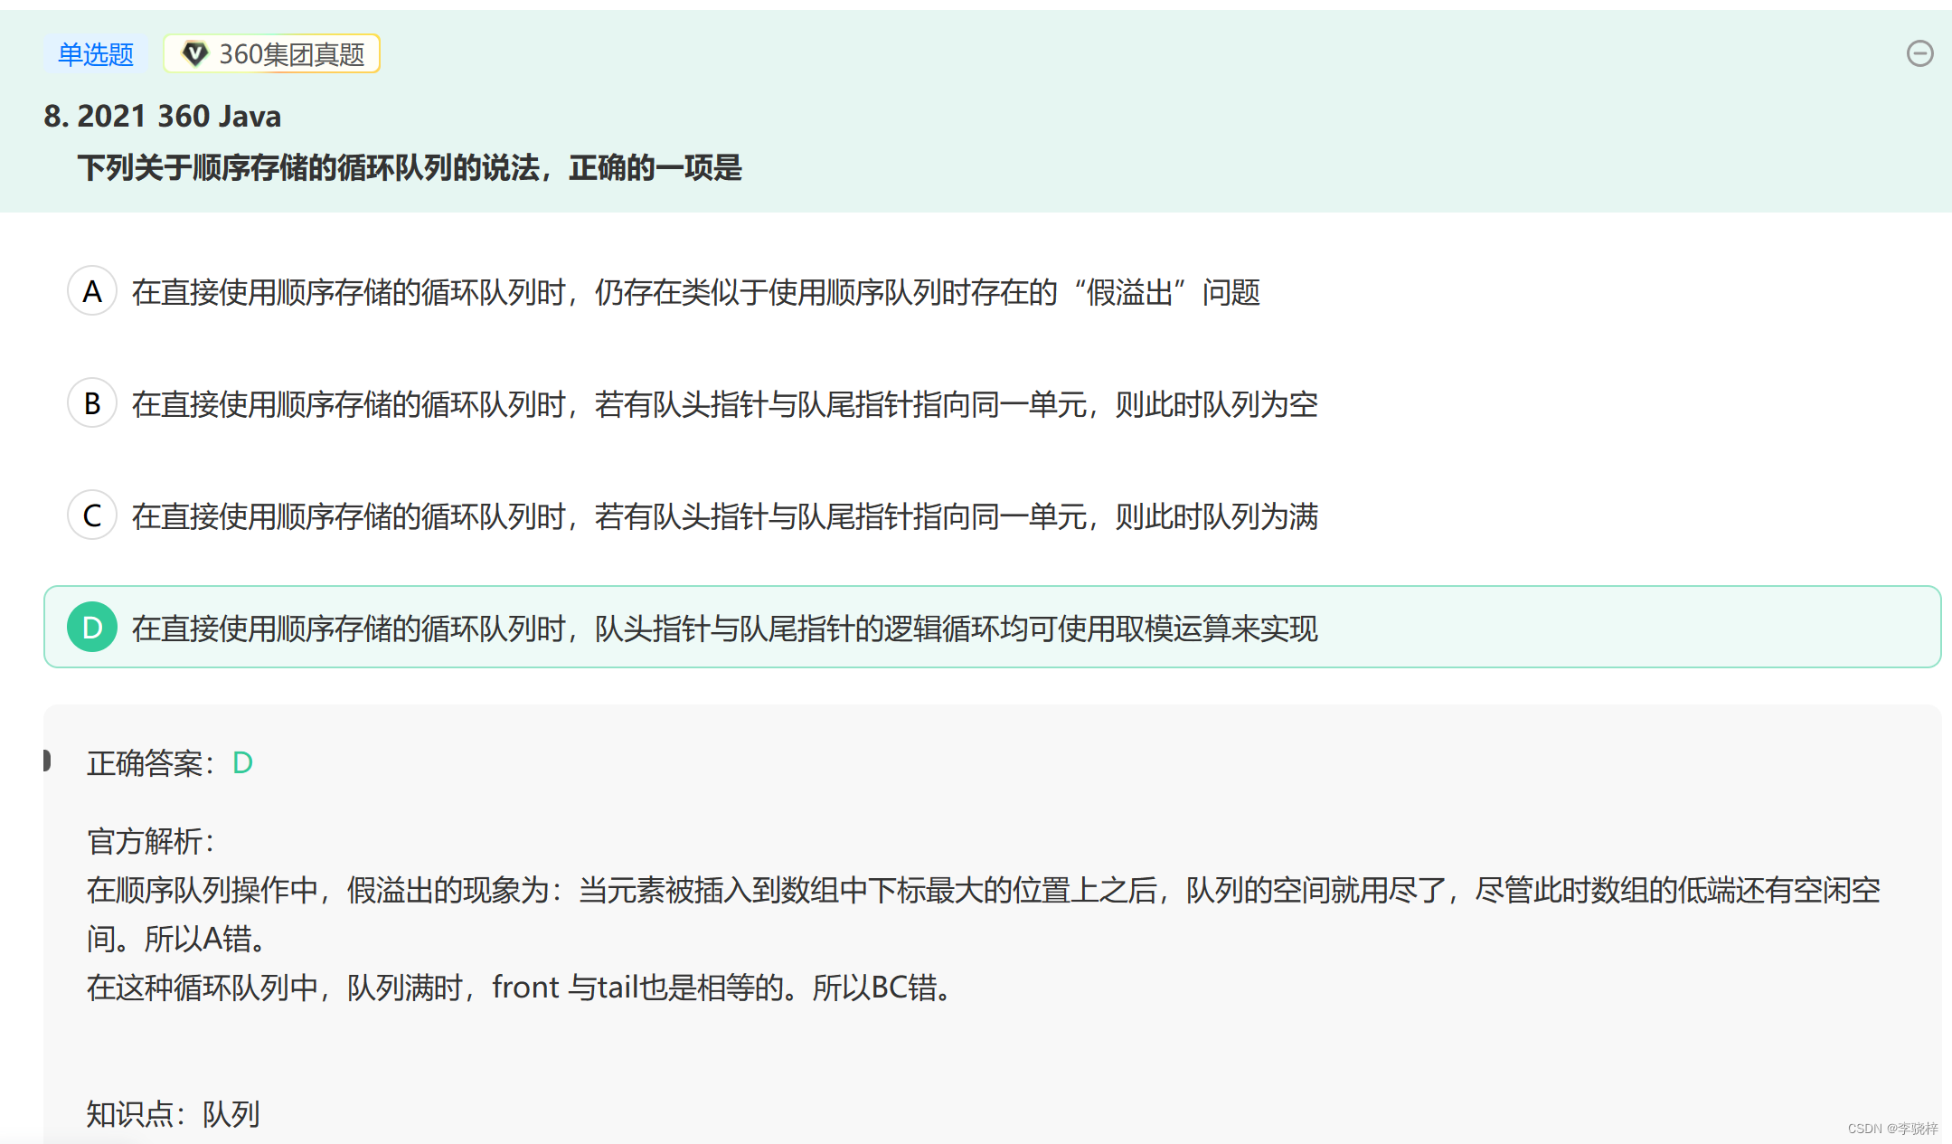
Task: Select option C radio circle
Action: pos(92,515)
